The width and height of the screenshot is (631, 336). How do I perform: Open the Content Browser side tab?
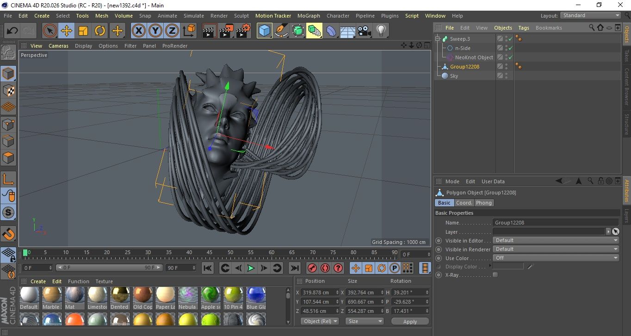(x=627, y=87)
